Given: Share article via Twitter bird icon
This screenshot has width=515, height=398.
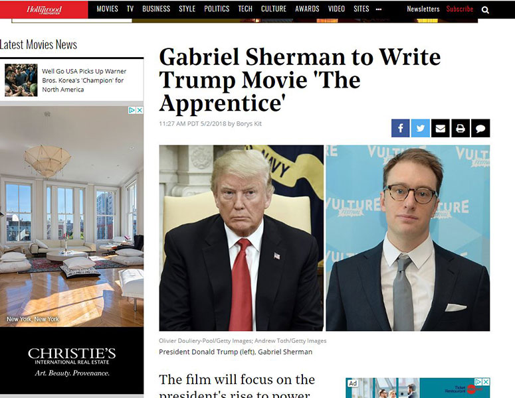Looking at the screenshot, I should [421, 128].
